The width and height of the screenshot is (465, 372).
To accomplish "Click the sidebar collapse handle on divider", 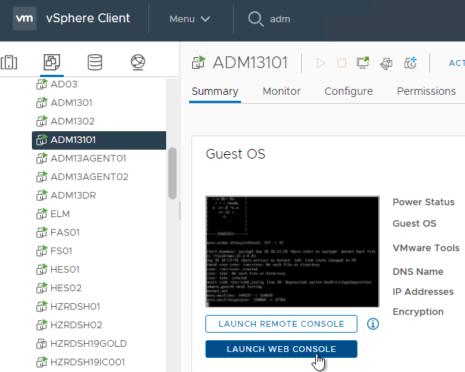I will pos(179,211).
